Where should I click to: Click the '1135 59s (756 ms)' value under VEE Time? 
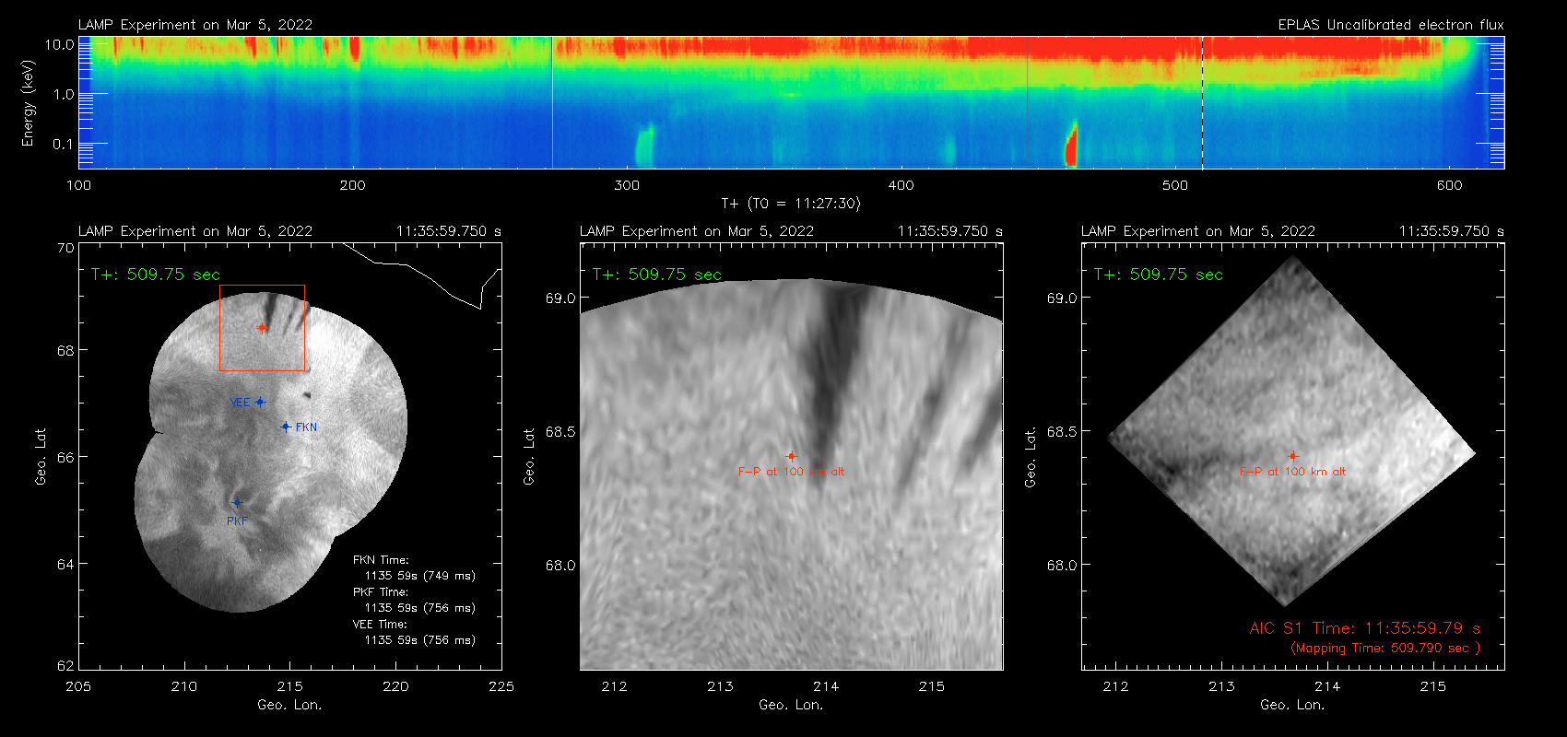[420, 640]
